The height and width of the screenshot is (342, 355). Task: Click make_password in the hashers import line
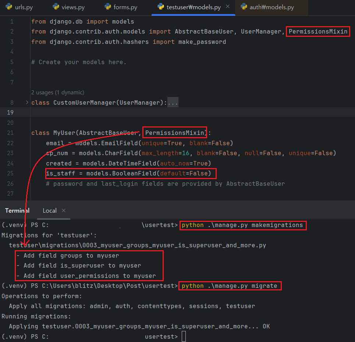pos(202,42)
